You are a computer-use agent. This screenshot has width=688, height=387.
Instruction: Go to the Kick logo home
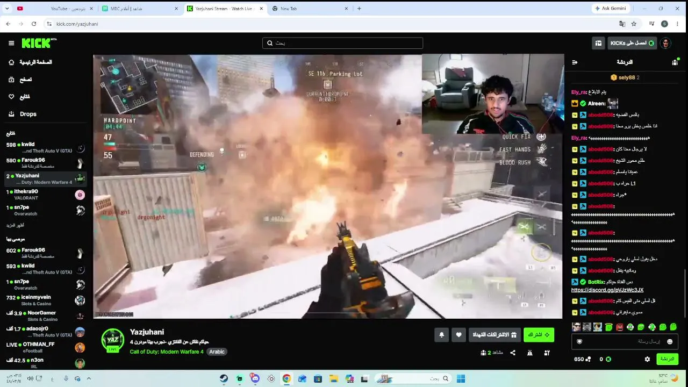pos(39,43)
